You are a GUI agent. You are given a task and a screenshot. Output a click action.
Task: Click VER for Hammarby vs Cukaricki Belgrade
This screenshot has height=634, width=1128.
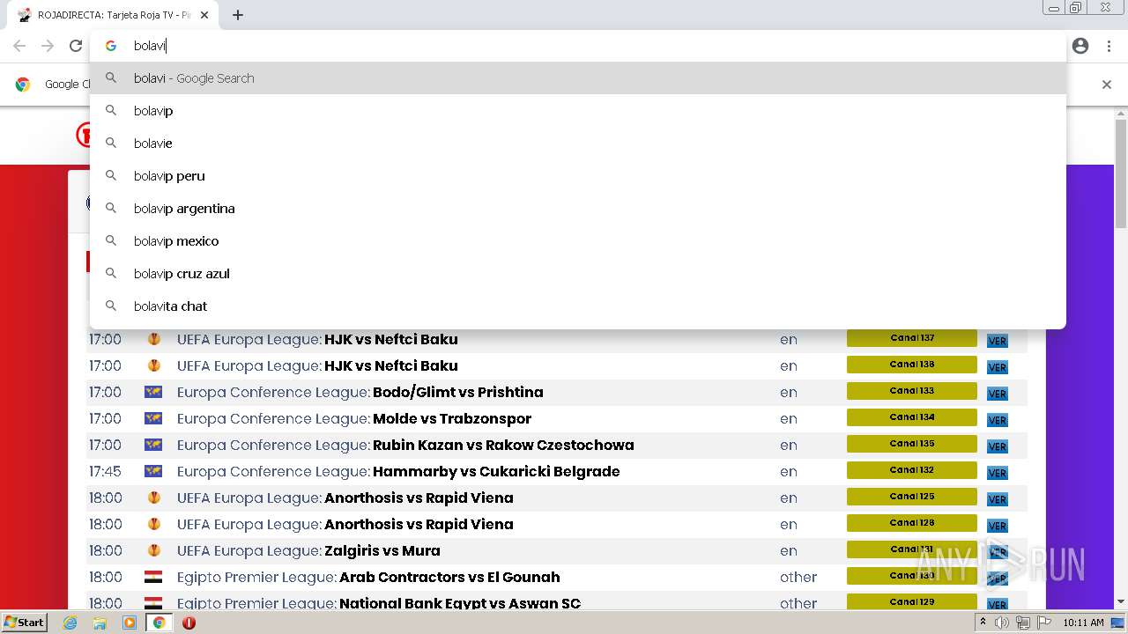997,473
